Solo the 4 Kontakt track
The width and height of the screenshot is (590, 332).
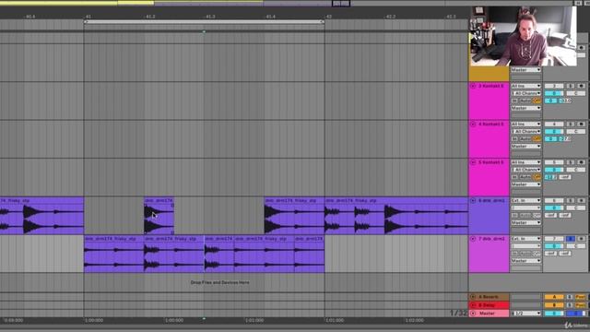click(x=571, y=125)
